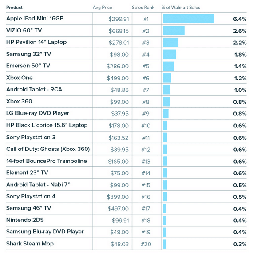Viewport: 253px width, 257px height.
Task: Click rank #7 for Android Tablet RCA
Action: 146,90
